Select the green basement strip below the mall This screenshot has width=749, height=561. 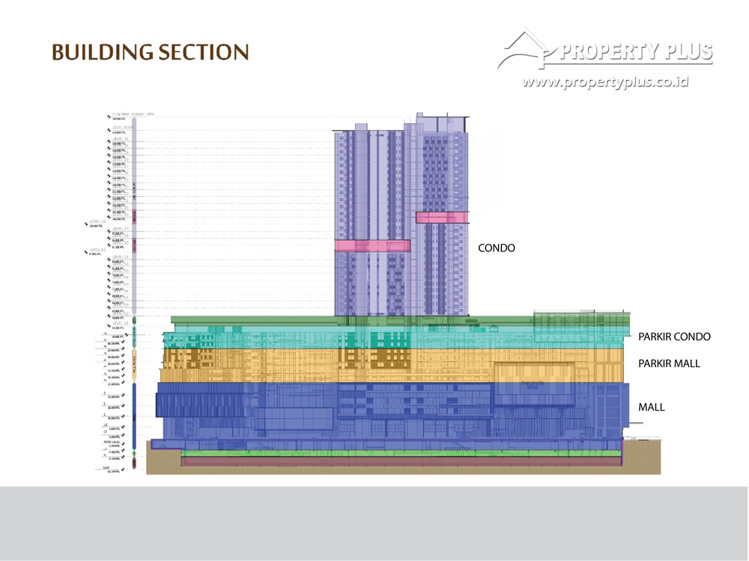(x=397, y=453)
